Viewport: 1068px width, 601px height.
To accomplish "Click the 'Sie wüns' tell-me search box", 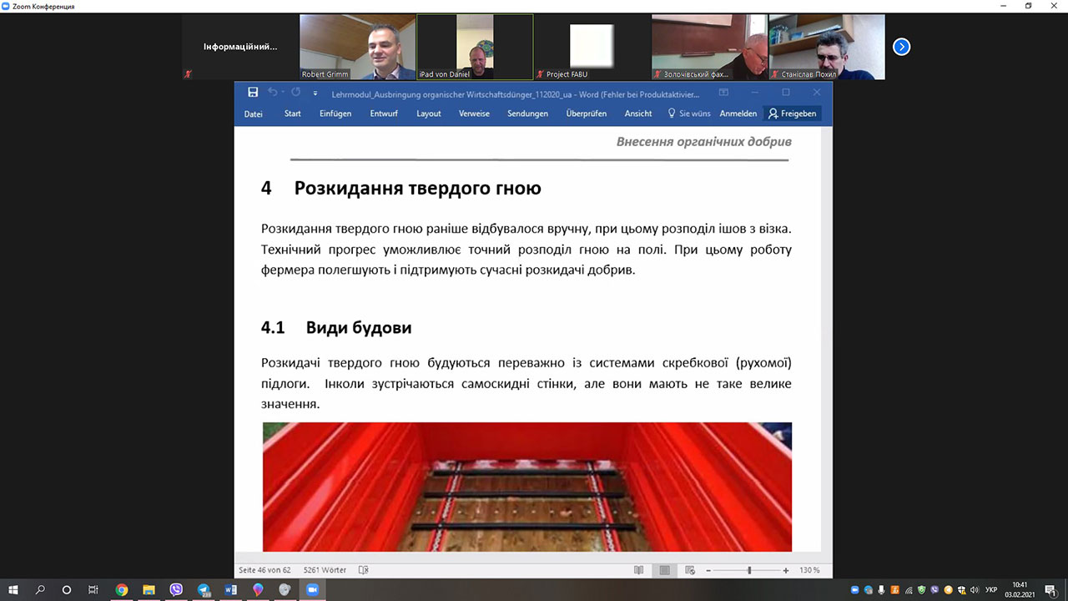I will (x=689, y=114).
